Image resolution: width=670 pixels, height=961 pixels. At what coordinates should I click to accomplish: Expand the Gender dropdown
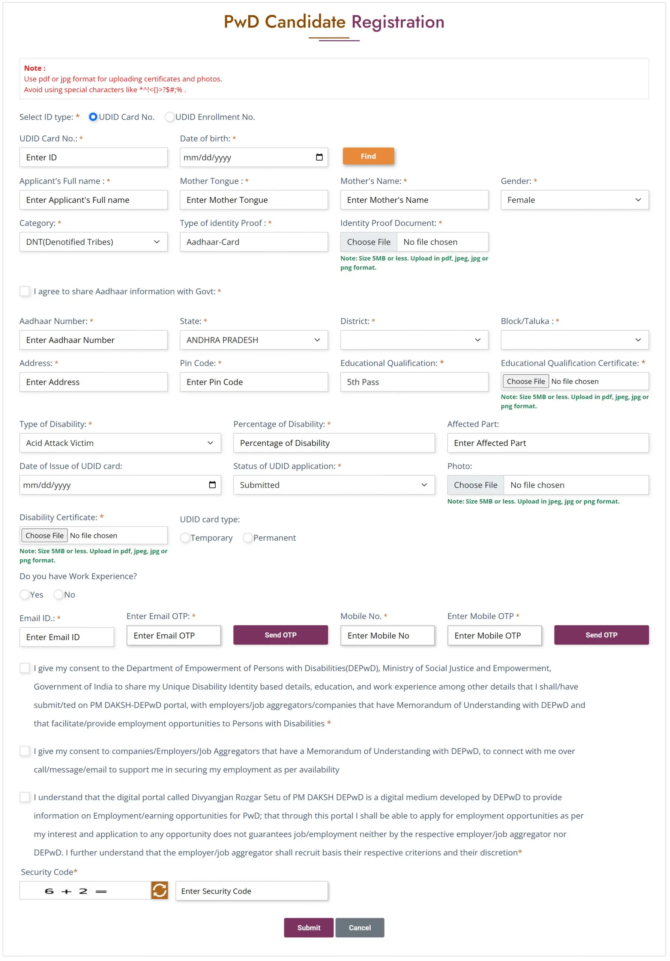coord(574,200)
